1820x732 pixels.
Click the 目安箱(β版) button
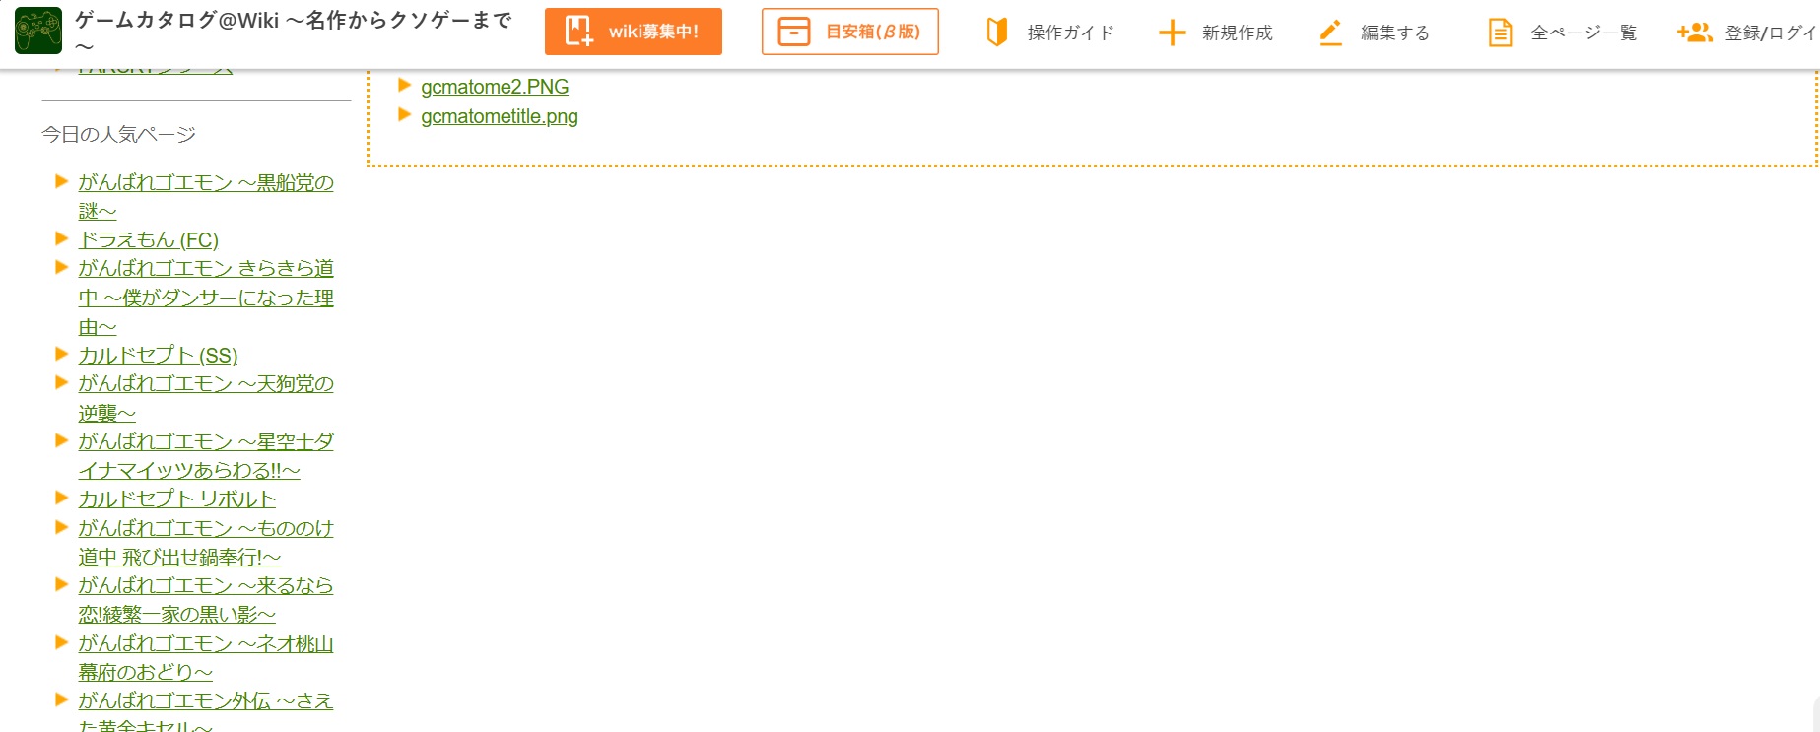point(850,32)
